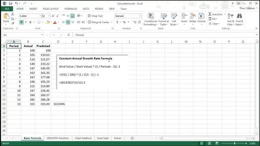Toggle Italic formatting
The image size is (260, 146).
26,22
